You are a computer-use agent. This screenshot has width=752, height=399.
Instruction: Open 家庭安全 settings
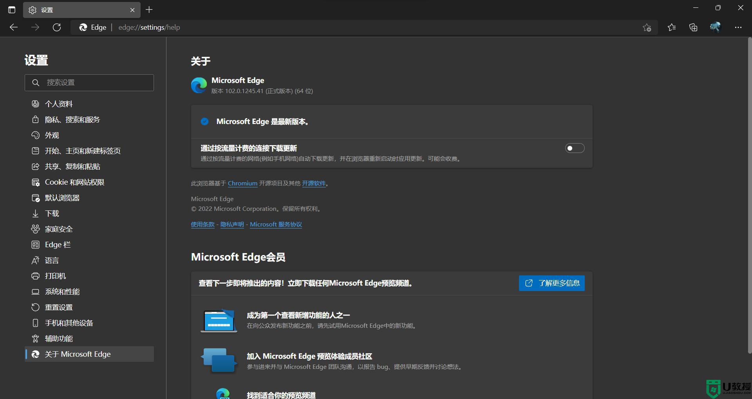click(89, 229)
